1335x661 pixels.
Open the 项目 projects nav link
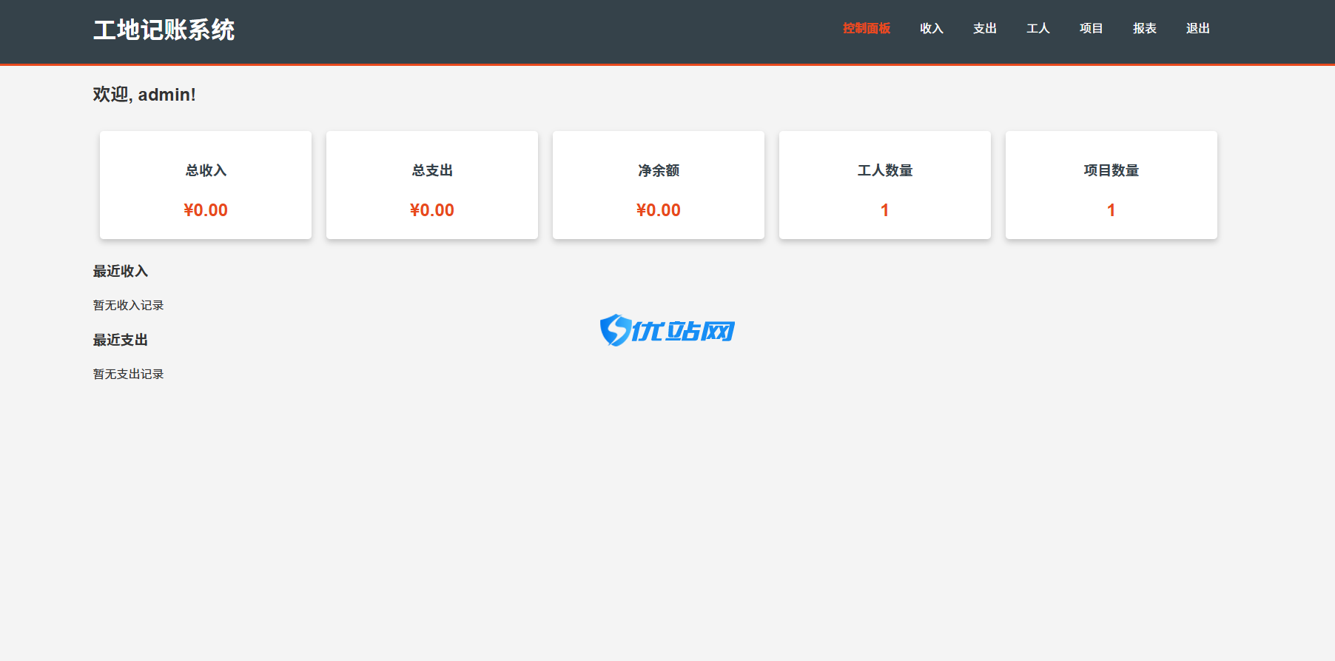click(x=1092, y=28)
